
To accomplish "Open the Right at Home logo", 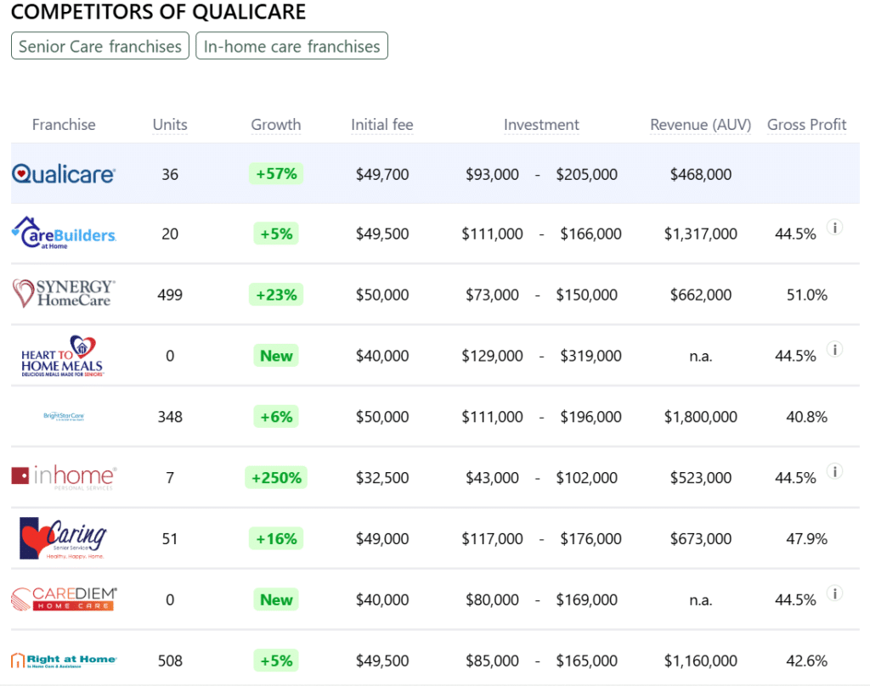I will pos(64,660).
